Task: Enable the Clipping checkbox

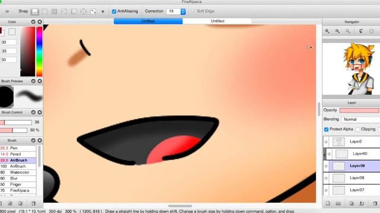Action: click(357, 130)
